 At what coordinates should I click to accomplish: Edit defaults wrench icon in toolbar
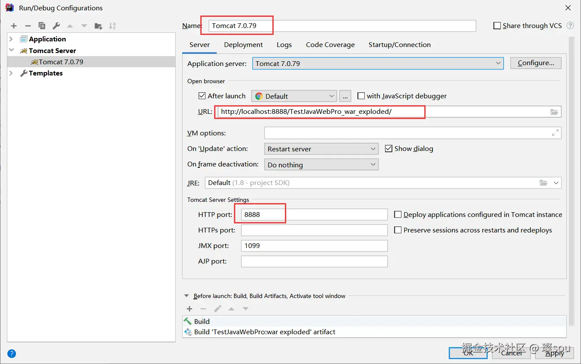pos(56,26)
